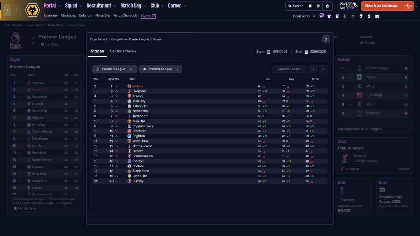Image resolution: width=420 pixels, height=236 pixels.
Task: Click the globe icon in the top toolbar
Action: [318, 6]
